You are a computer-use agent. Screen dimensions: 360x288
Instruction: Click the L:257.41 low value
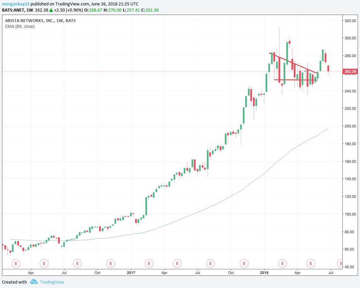point(131,10)
